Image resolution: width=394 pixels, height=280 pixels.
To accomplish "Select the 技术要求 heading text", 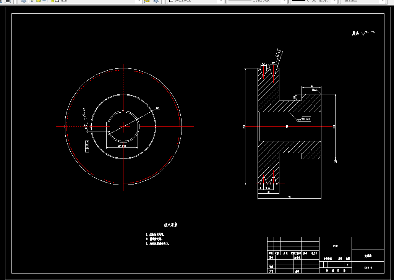I will [171, 225].
